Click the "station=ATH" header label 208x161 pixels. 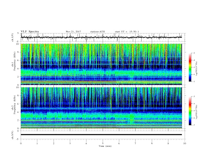97,32
